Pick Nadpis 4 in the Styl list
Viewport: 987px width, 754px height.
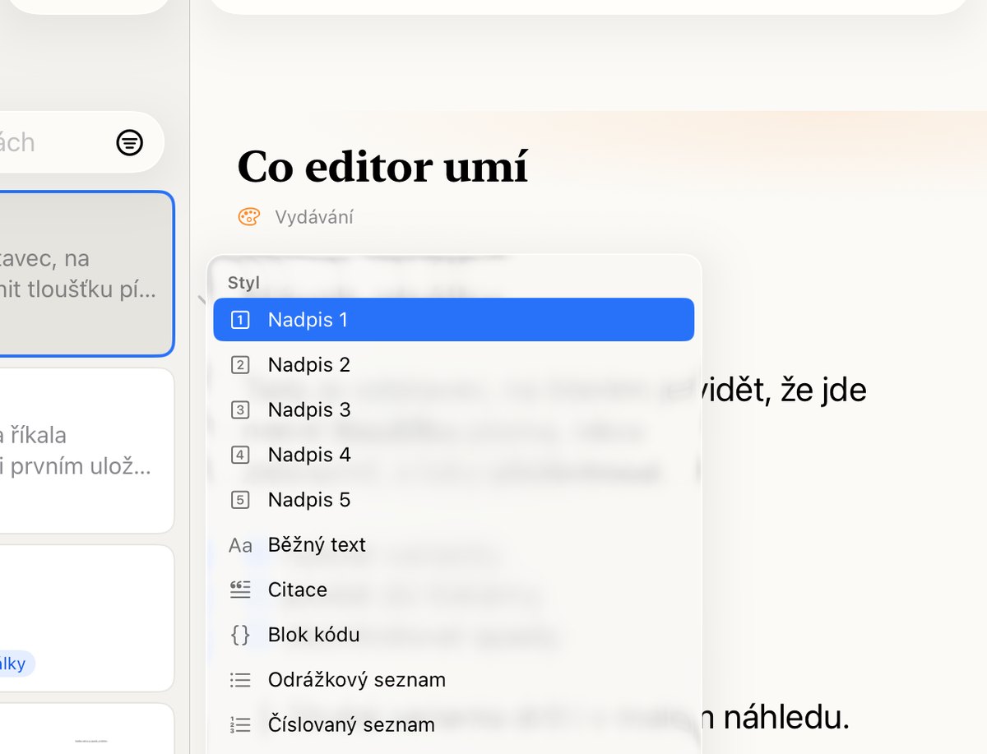coord(453,455)
